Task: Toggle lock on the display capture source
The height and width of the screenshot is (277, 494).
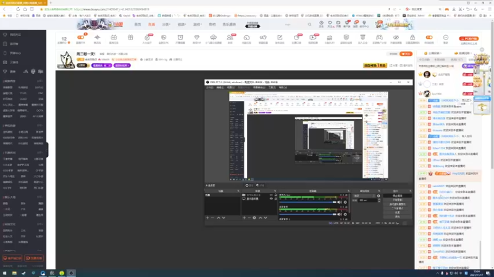Action: click(275, 199)
